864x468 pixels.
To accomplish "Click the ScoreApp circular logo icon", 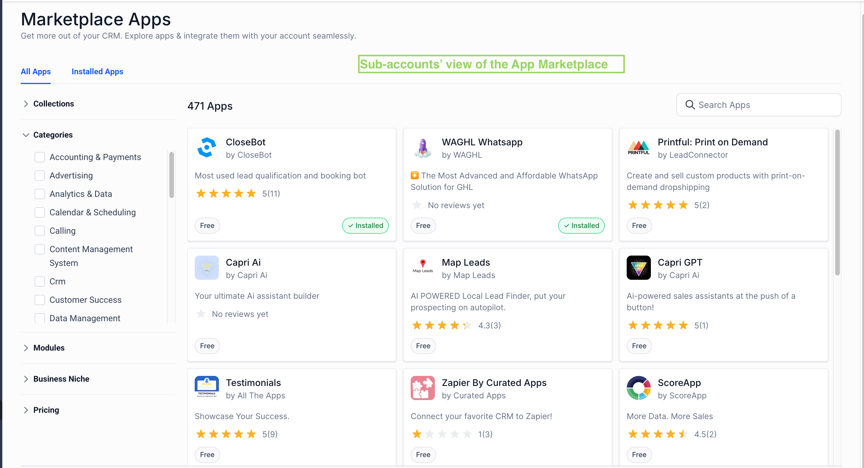I will click(638, 388).
